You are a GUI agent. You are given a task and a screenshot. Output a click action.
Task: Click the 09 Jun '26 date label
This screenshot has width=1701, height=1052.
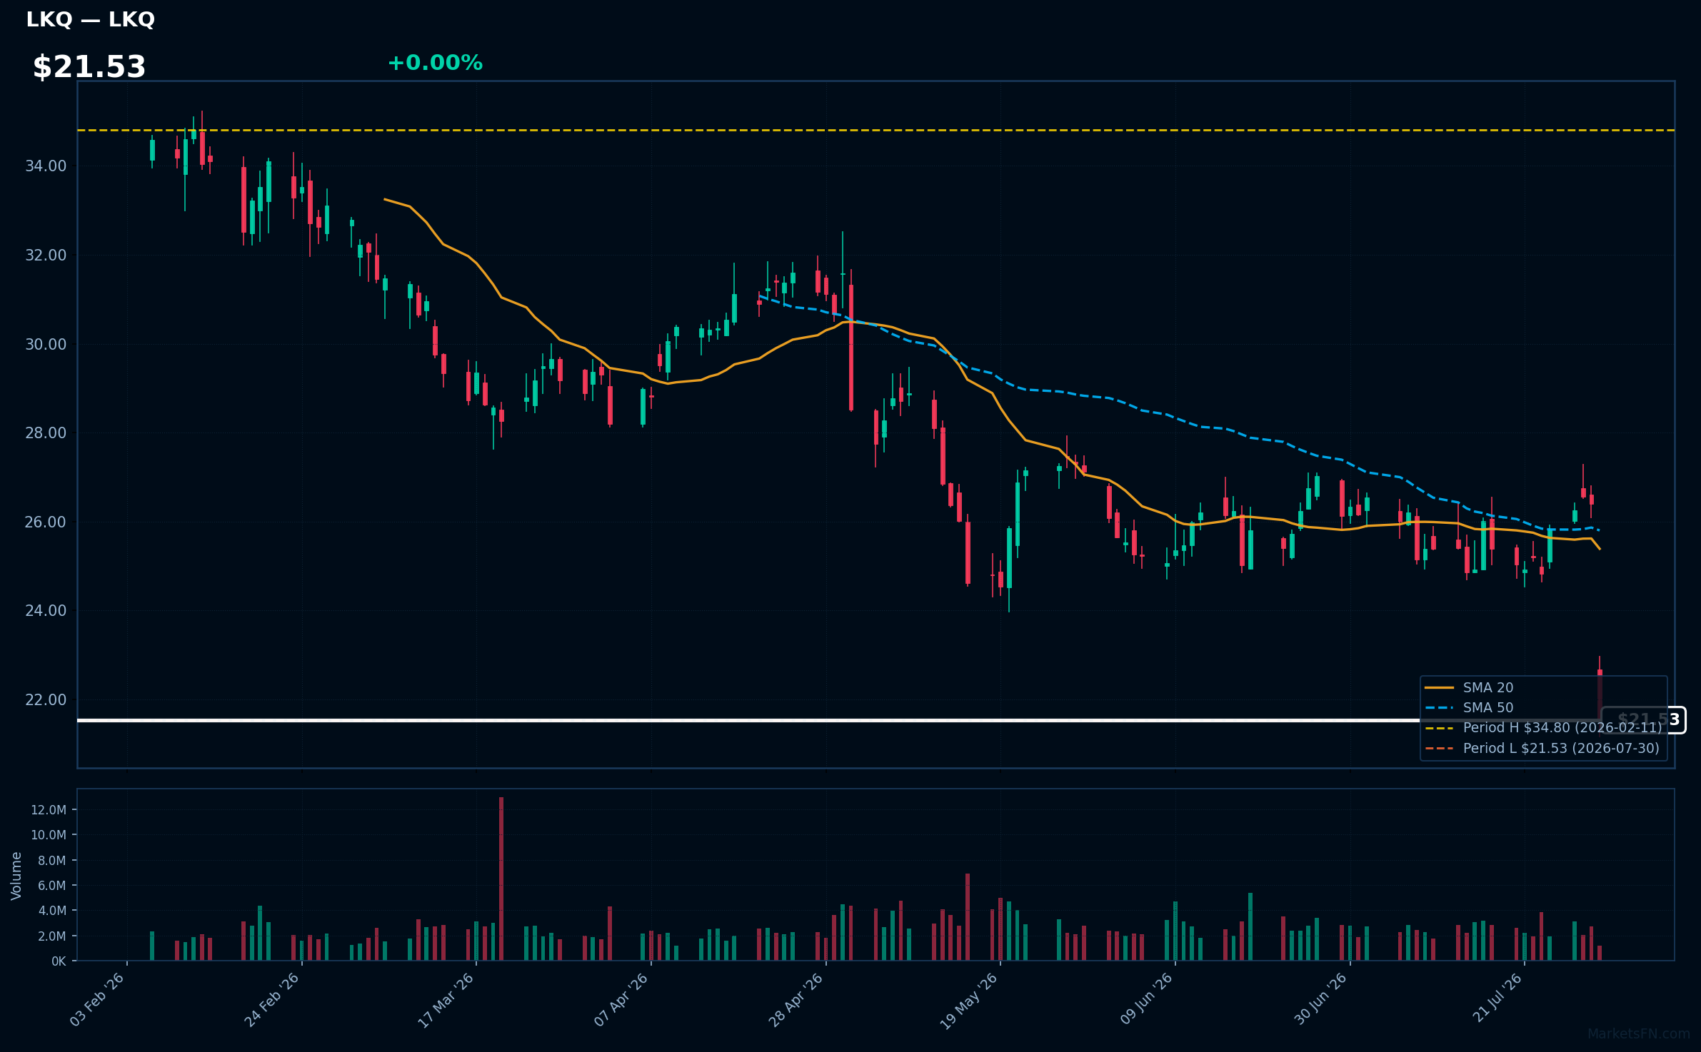coord(1146,998)
